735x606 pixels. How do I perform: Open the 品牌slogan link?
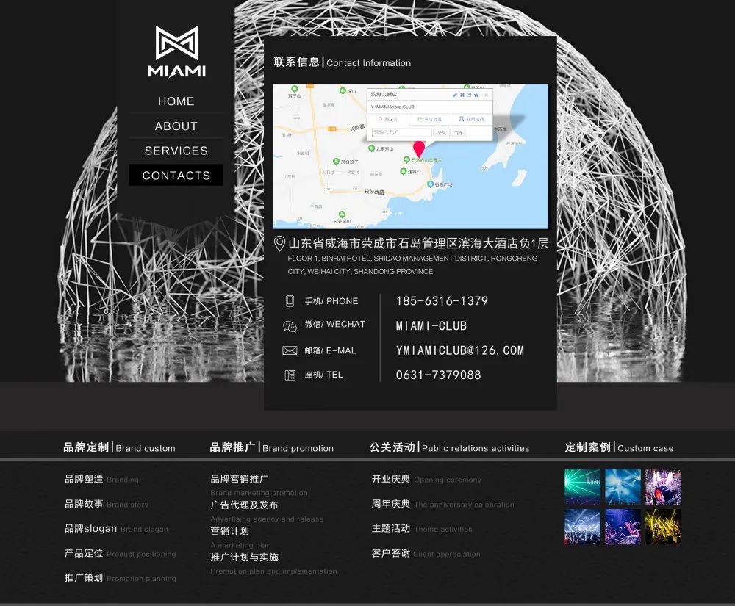click(x=116, y=528)
